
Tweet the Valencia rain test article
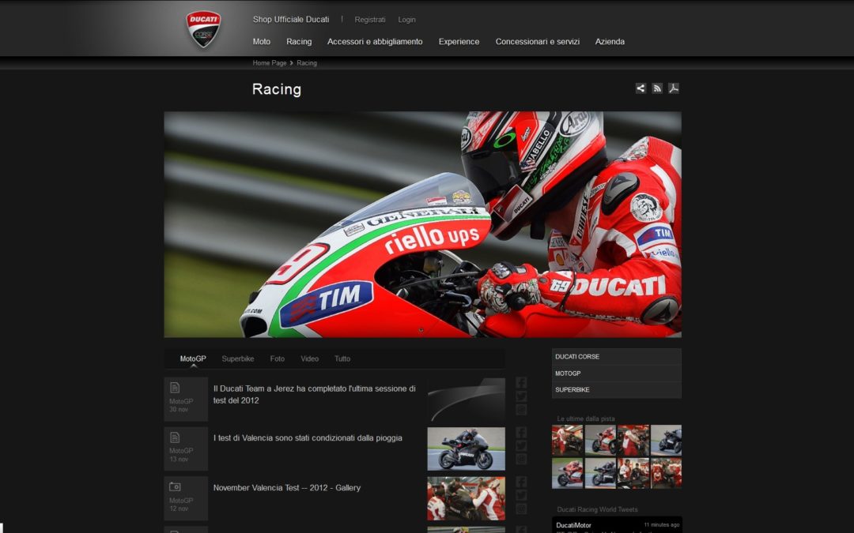coord(521,445)
